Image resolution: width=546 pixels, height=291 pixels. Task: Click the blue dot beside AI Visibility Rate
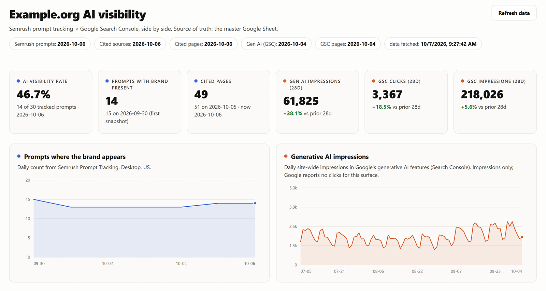click(x=18, y=81)
